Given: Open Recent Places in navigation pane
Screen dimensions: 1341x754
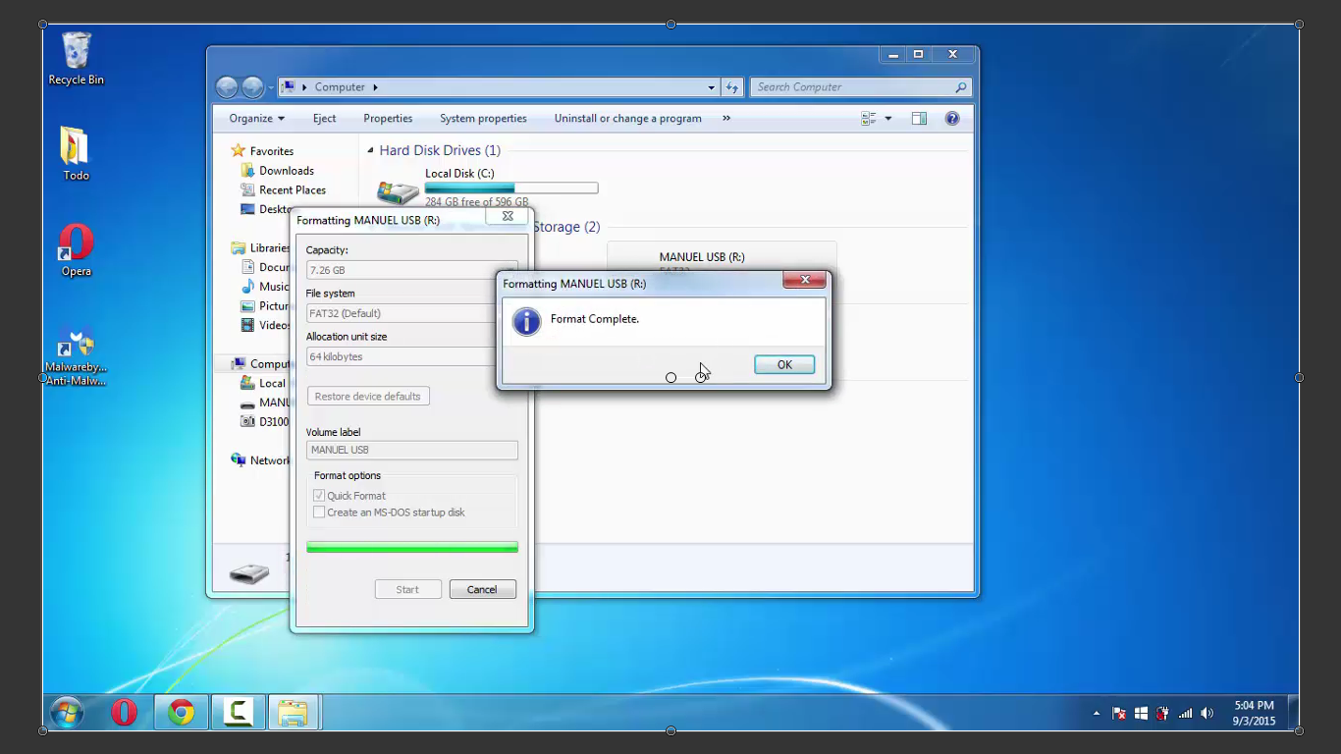Looking at the screenshot, I should pos(293,190).
